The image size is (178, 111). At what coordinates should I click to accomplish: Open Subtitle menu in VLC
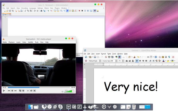(x=31, y=42)
